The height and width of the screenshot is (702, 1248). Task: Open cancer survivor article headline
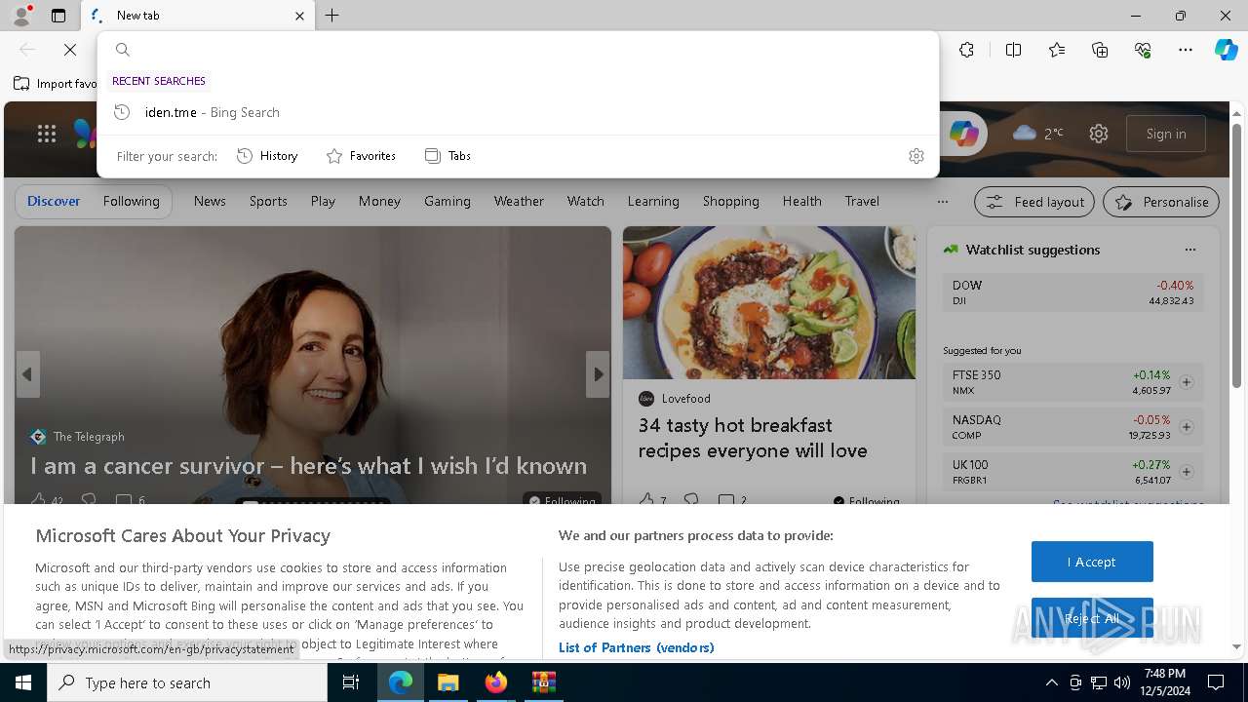pos(308,466)
